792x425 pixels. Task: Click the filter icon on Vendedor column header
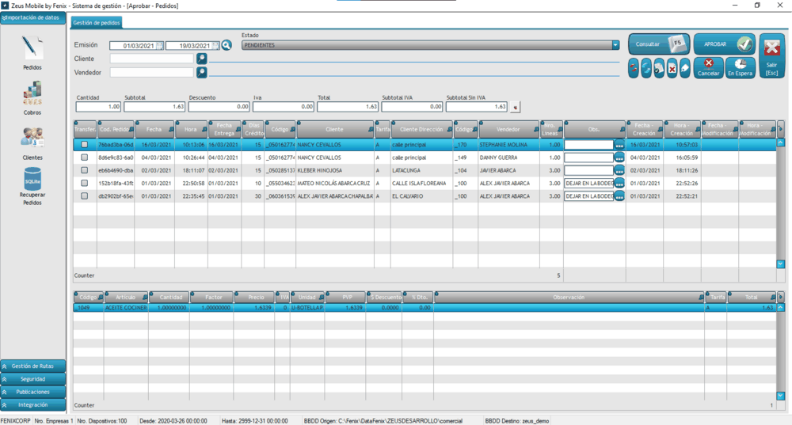(x=536, y=130)
